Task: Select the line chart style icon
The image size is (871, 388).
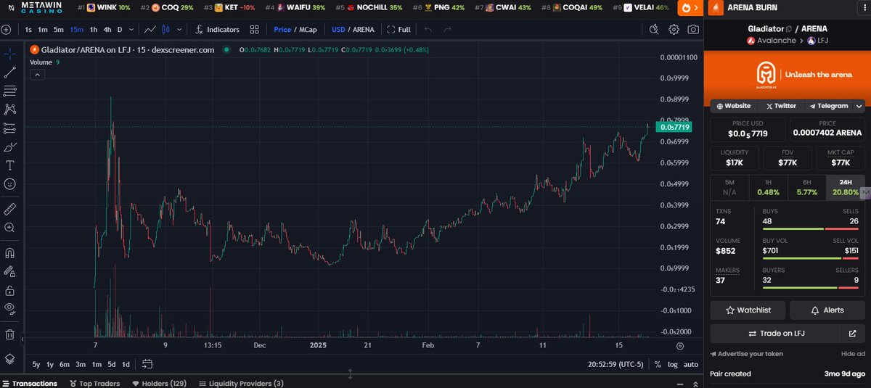Action: 150,30
